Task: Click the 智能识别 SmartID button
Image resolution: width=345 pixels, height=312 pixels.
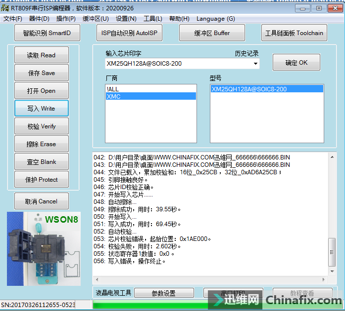Action: [x=47, y=33]
